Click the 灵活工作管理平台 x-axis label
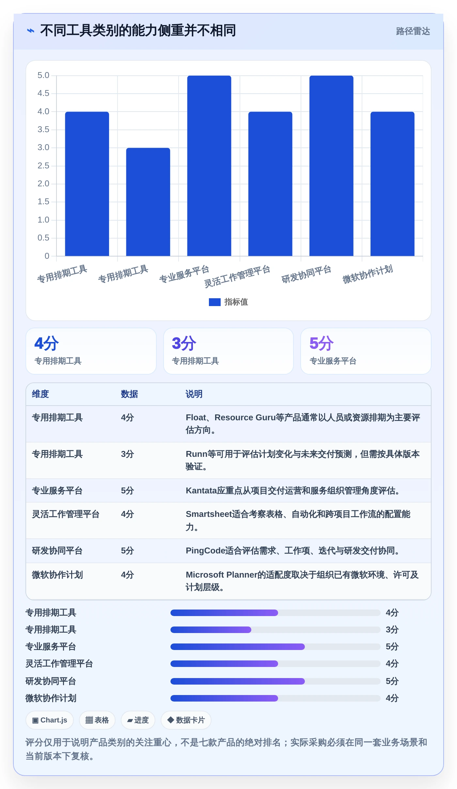Viewport: 457px width, 789px height. 237,276
